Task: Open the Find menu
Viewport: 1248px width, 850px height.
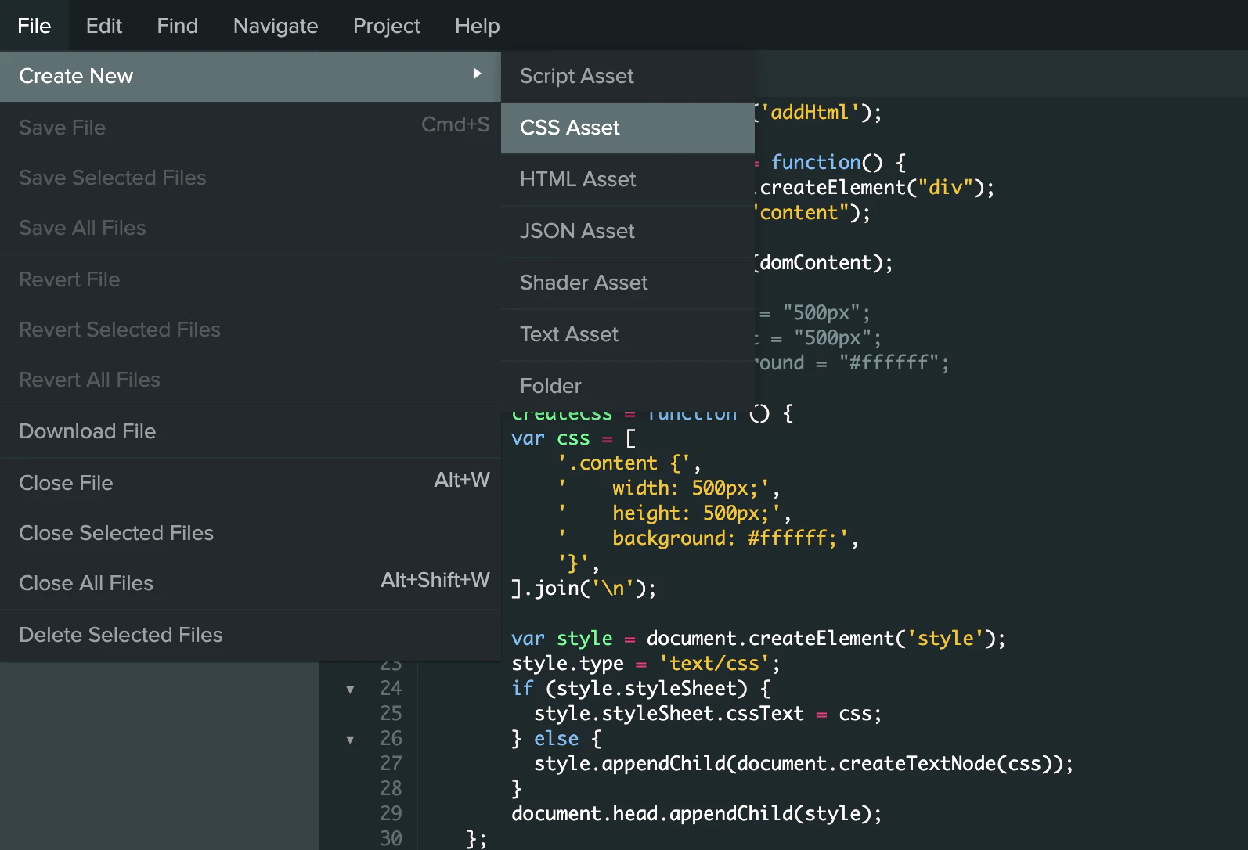Action: (178, 26)
